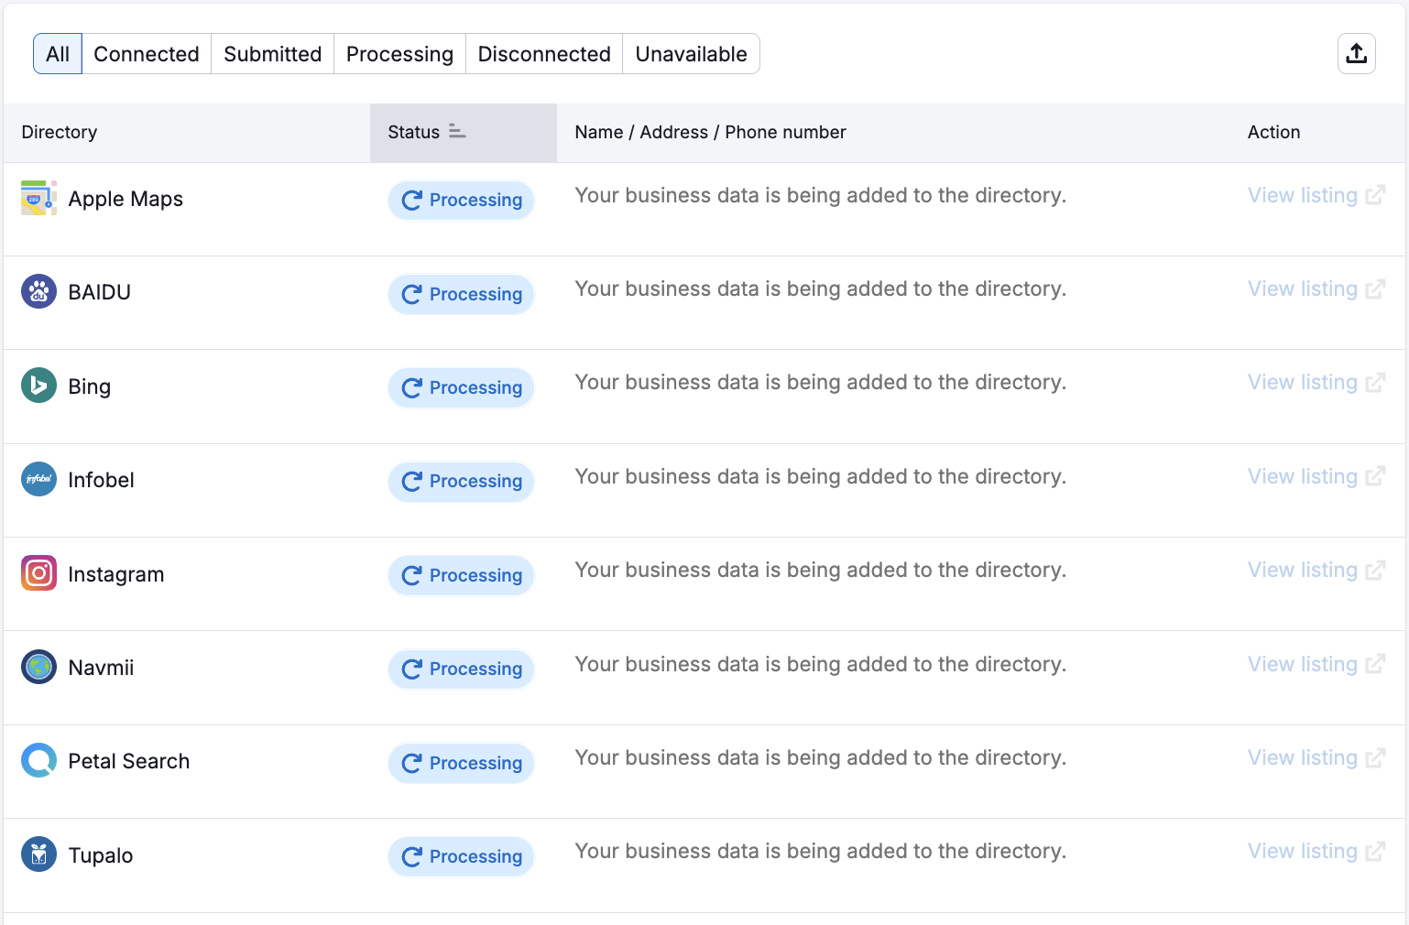
Task: Click the BAIDU paw logo icon
Action: [38, 291]
